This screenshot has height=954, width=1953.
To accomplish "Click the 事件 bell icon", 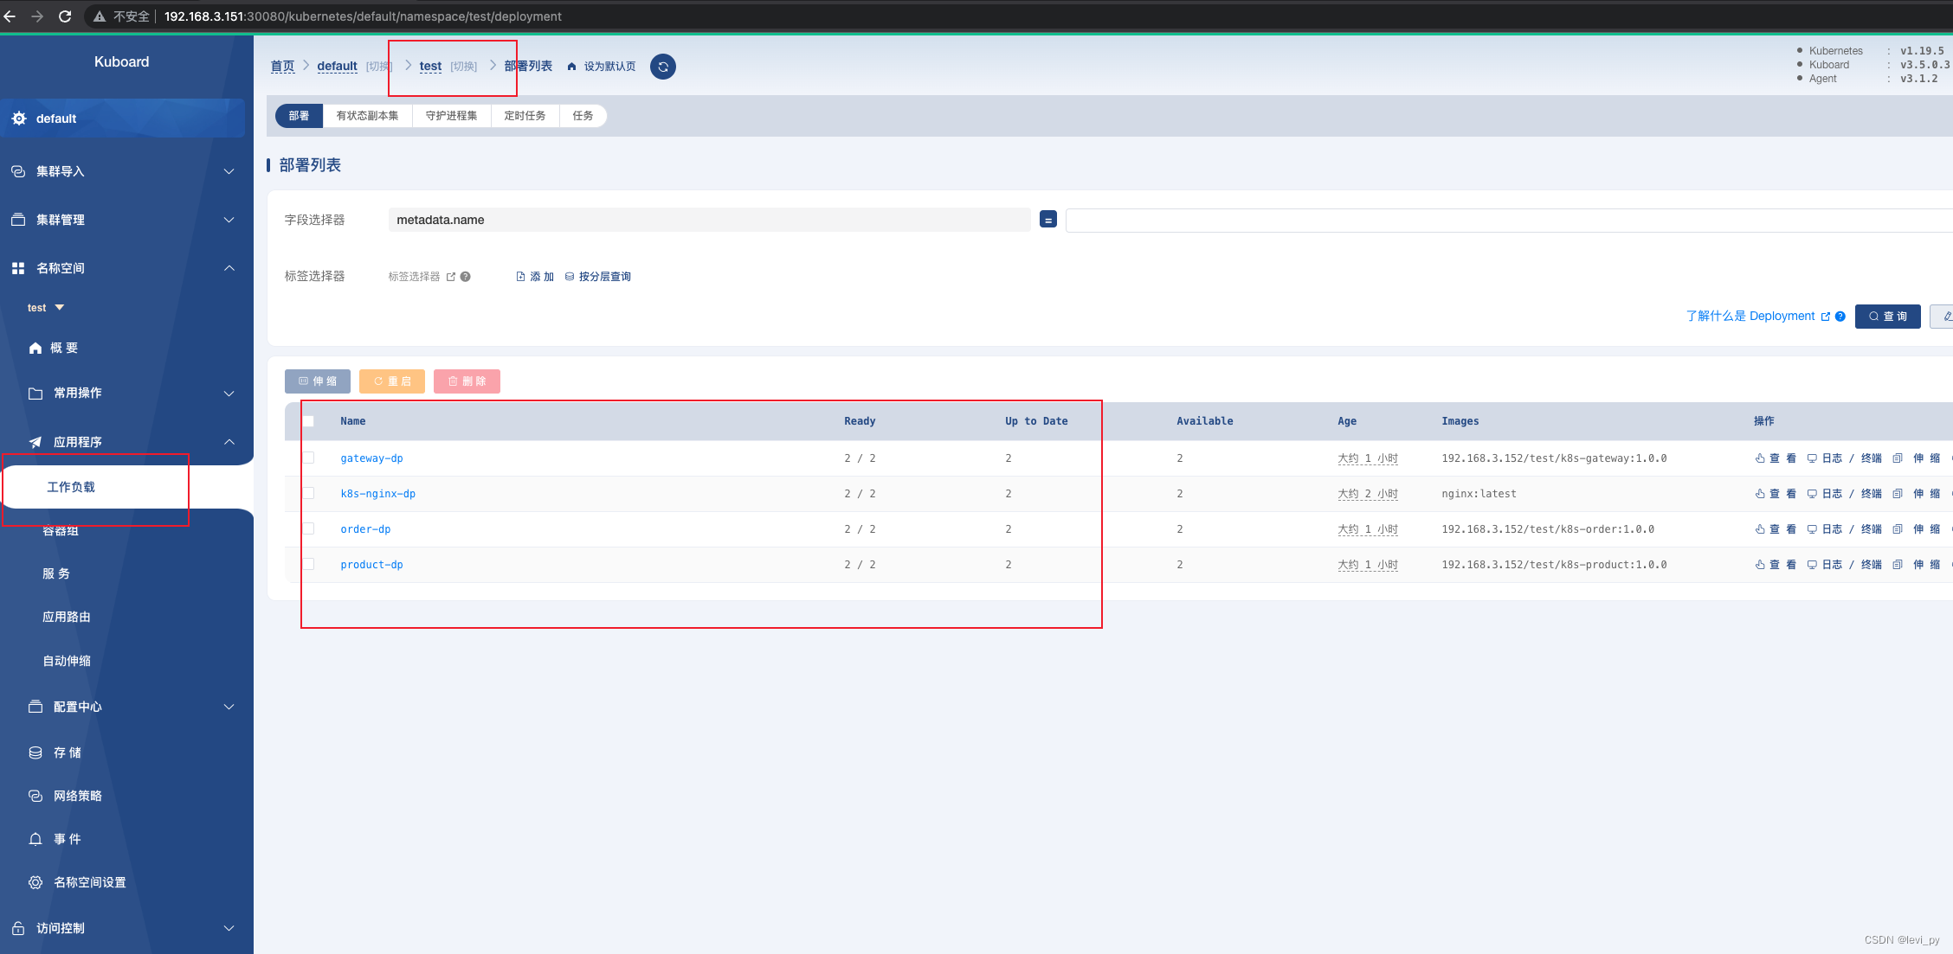I will 35,839.
